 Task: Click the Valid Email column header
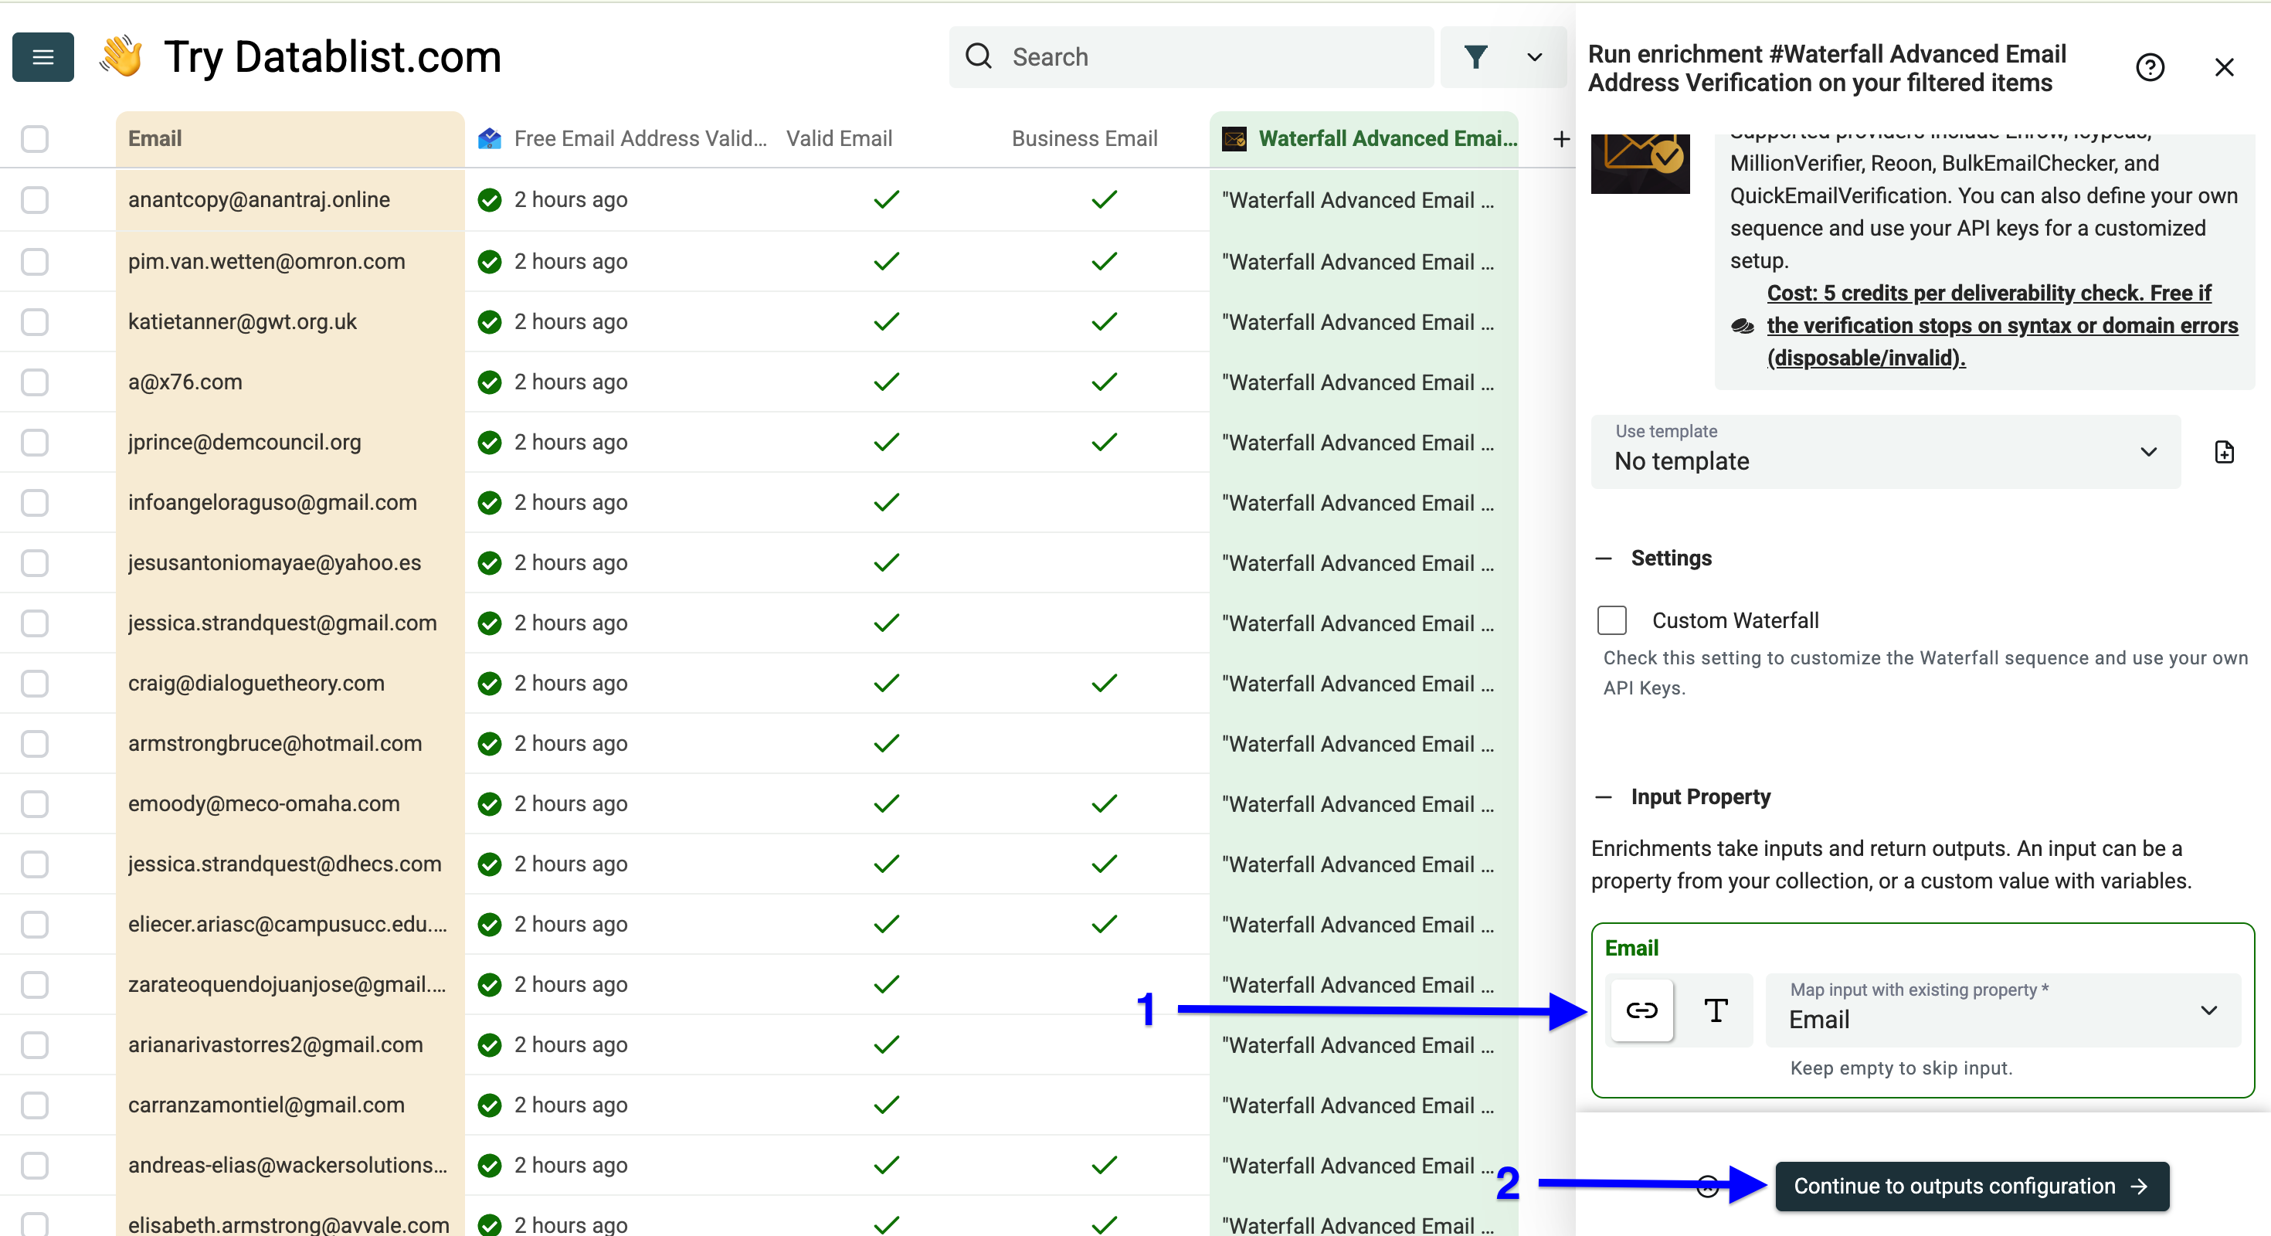click(840, 138)
